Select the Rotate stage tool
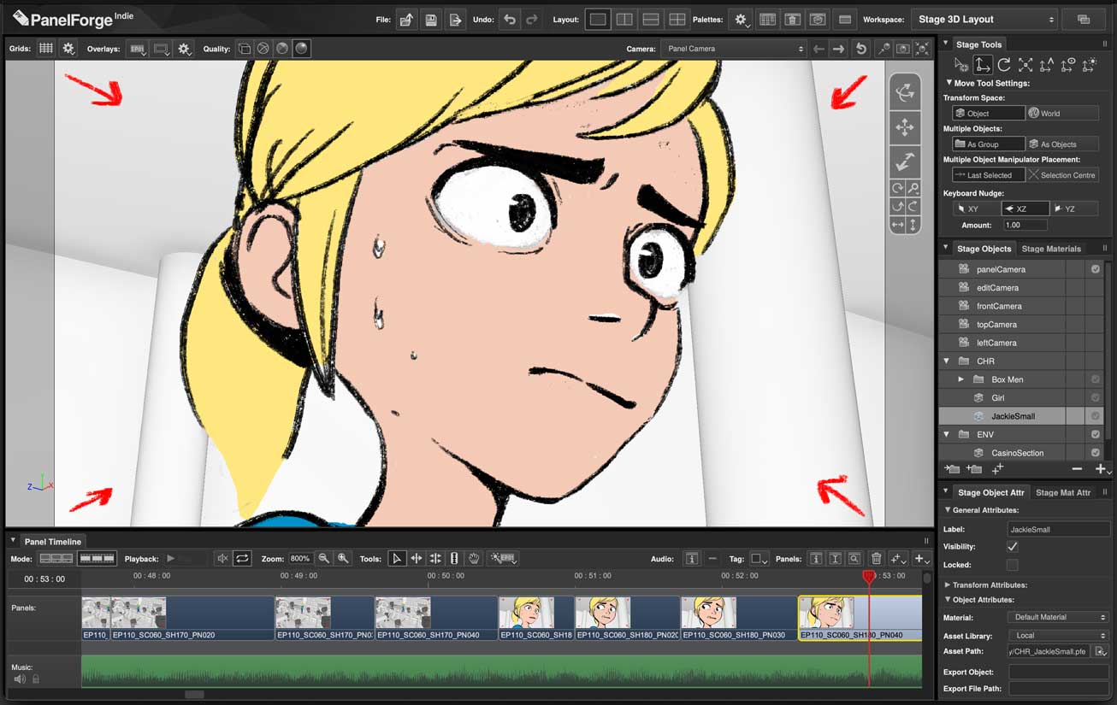This screenshot has height=705, width=1117. pyautogui.click(x=1004, y=65)
